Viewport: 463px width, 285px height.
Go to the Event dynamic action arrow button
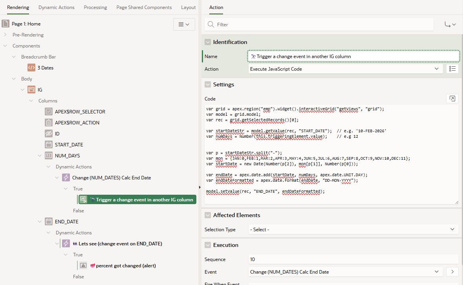[452, 272]
